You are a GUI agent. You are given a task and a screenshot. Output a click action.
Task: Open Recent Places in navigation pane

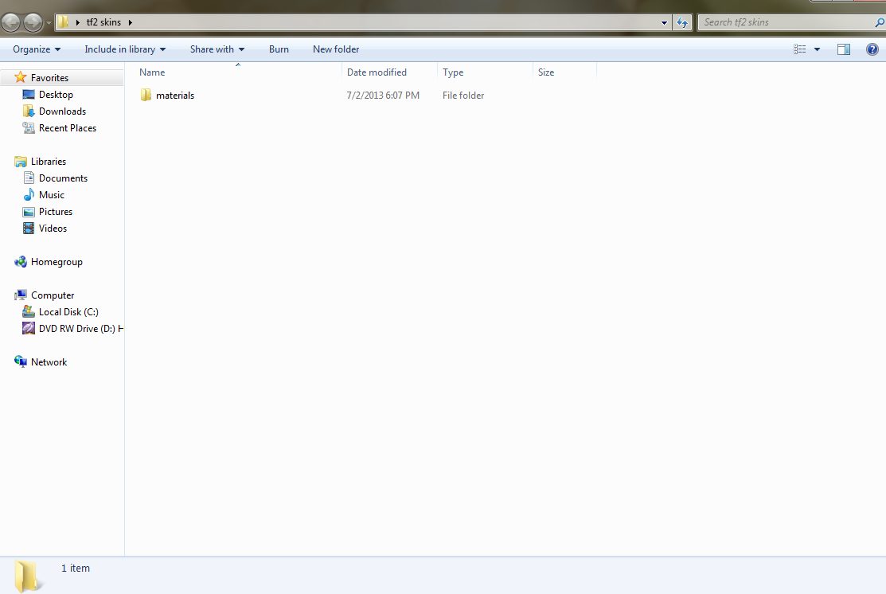(67, 128)
